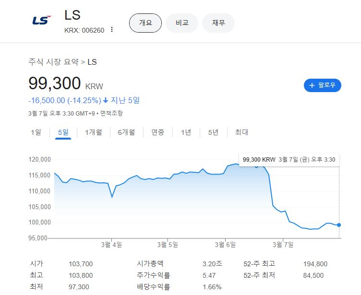The width and height of the screenshot is (361, 295).
Task: Switch chart to 1개월 range
Action: (94, 132)
